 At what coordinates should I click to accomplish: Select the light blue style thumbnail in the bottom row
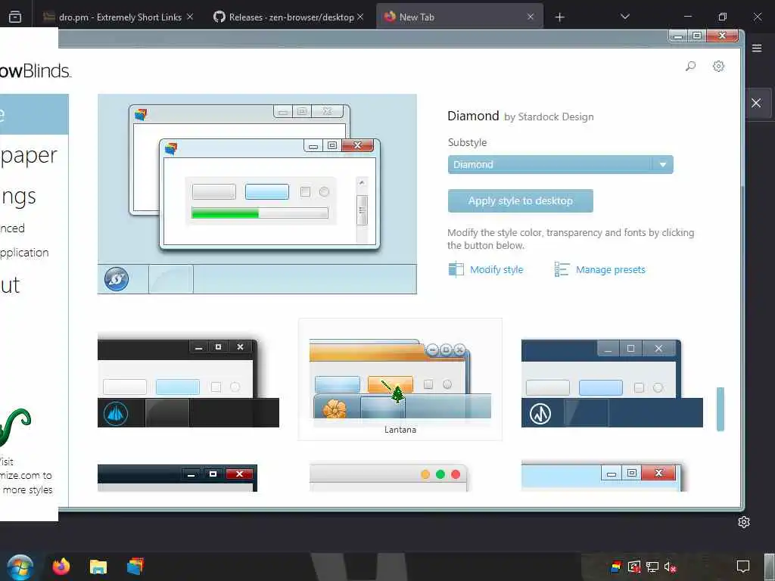602,477
